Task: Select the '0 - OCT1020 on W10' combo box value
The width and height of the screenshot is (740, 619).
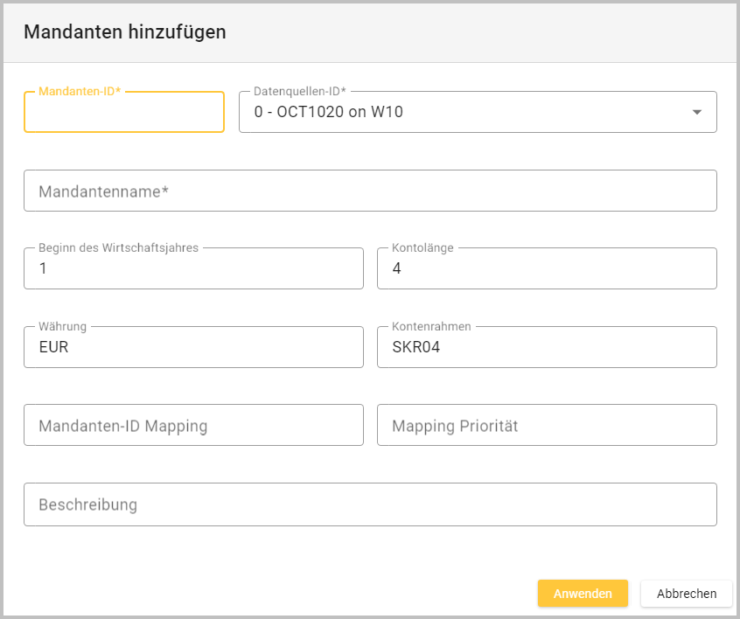Action: click(x=328, y=112)
